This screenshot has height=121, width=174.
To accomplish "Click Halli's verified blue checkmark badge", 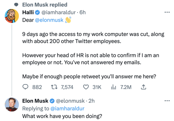I will 37,13.
